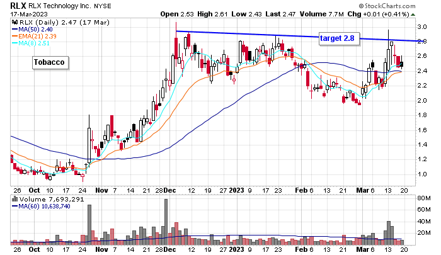
Task: Click the 3.0 price axis label
Action: point(422,27)
